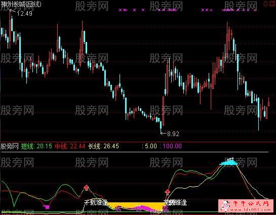
Task: Click the 牛牛公式网 logo text
Action: [251, 203]
